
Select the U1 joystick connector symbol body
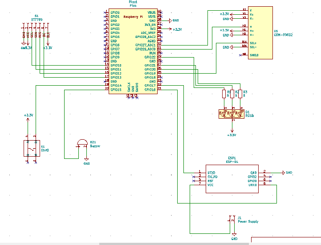(x=260, y=33)
